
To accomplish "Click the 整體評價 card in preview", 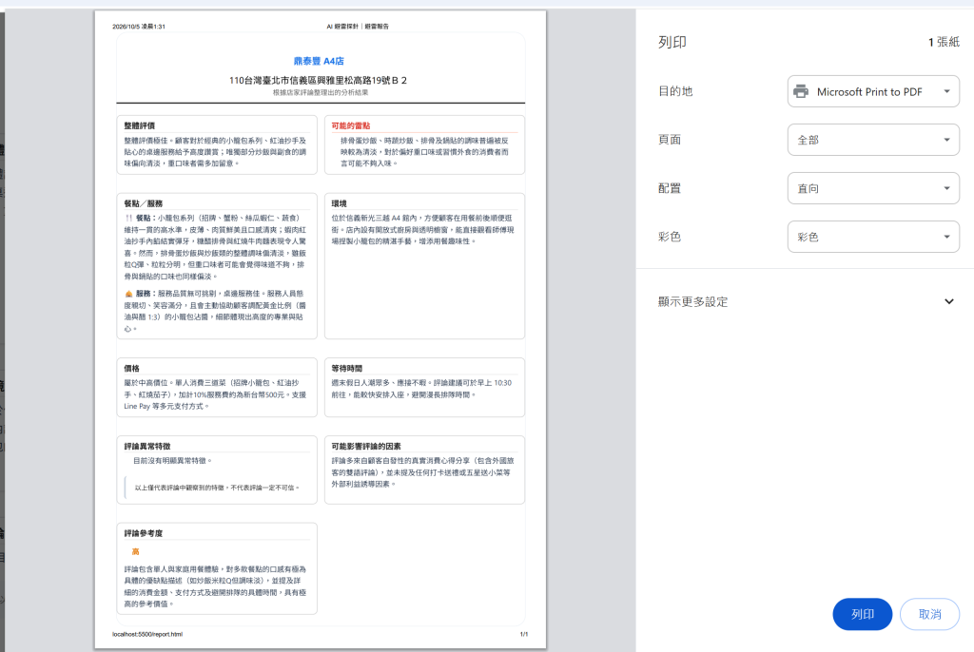I will click(x=217, y=144).
